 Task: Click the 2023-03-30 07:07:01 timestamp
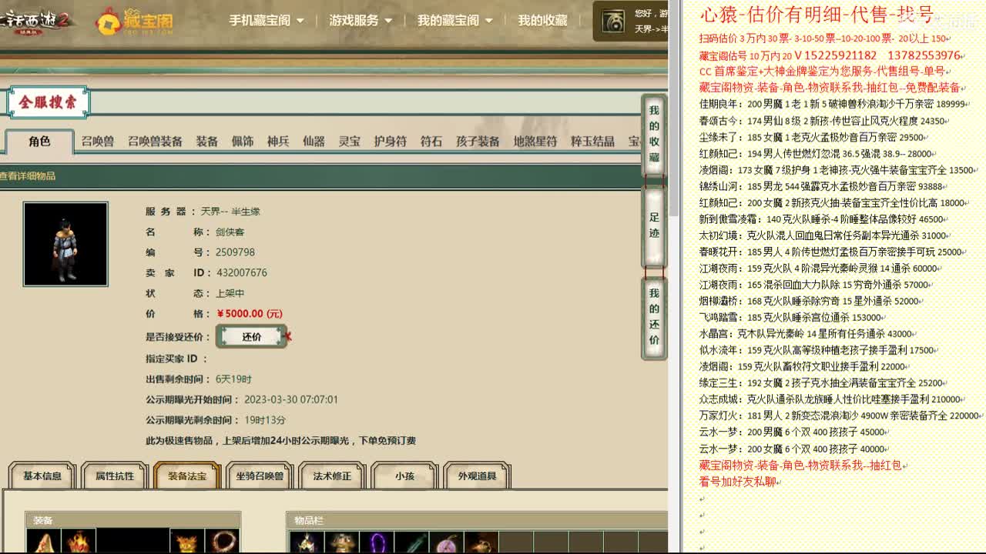[x=291, y=399]
